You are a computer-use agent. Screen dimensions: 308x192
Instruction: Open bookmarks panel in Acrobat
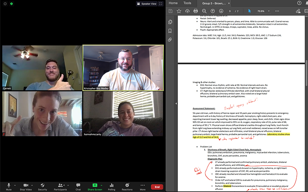[x=170, y=31]
